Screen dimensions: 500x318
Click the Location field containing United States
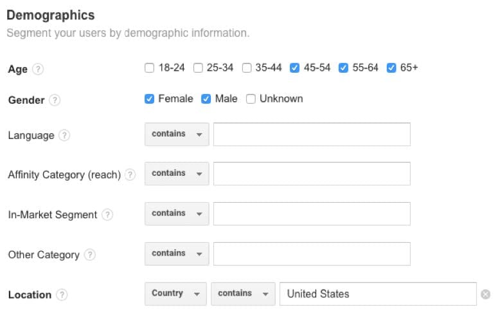[378, 294]
